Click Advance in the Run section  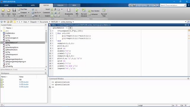pos(93,14)
